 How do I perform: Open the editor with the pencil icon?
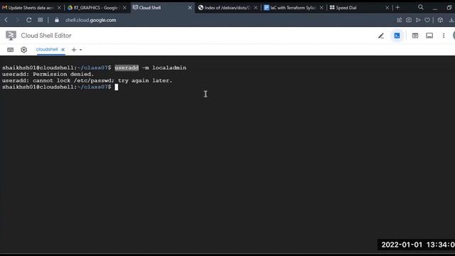381,36
